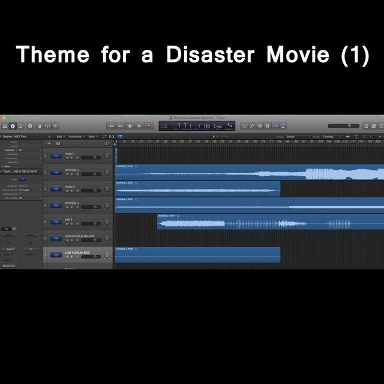Expand the More disclosure in Region inspector
Viewport: 384px width, 384px height.
coord(2,166)
